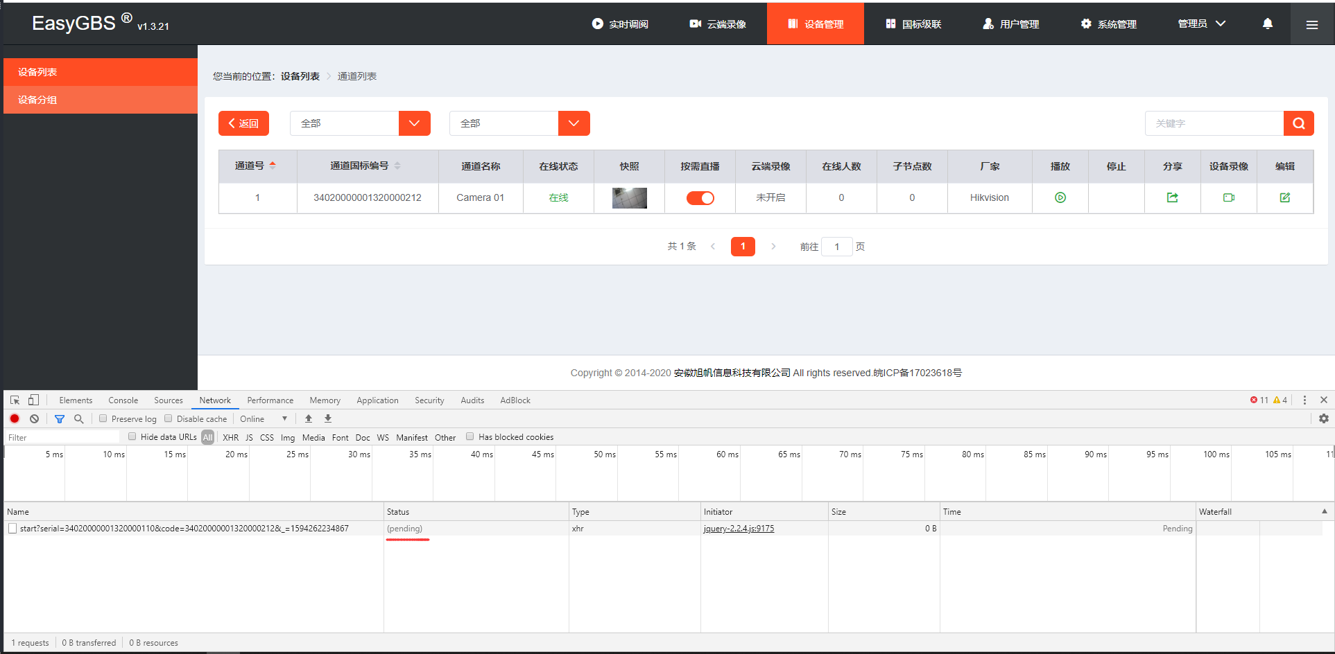
Task: Click the 50 ms timeline marker
Action: (604, 454)
